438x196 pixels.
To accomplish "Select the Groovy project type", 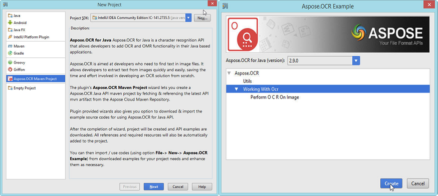I will [36, 62].
